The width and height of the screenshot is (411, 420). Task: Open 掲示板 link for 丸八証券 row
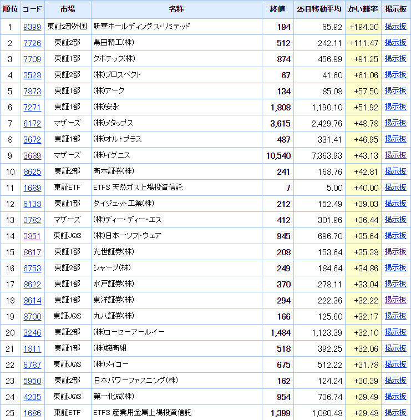[395, 316]
